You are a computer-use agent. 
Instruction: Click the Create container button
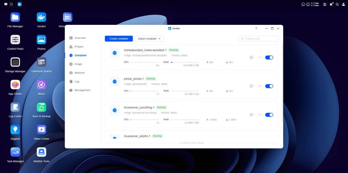click(x=119, y=39)
